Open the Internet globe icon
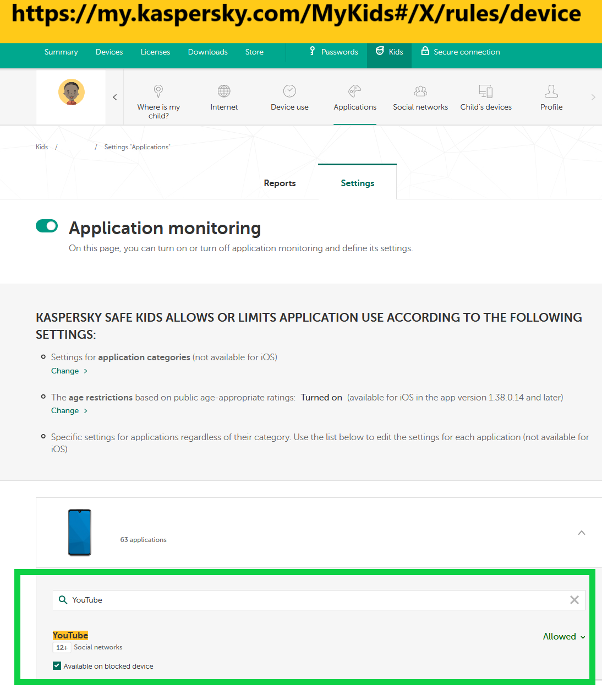Image resolution: width=602 pixels, height=699 pixels. [224, 91]
